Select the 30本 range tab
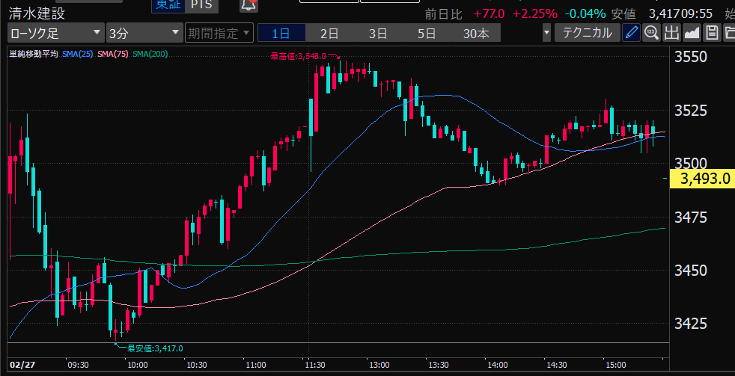 pos(476,33)
